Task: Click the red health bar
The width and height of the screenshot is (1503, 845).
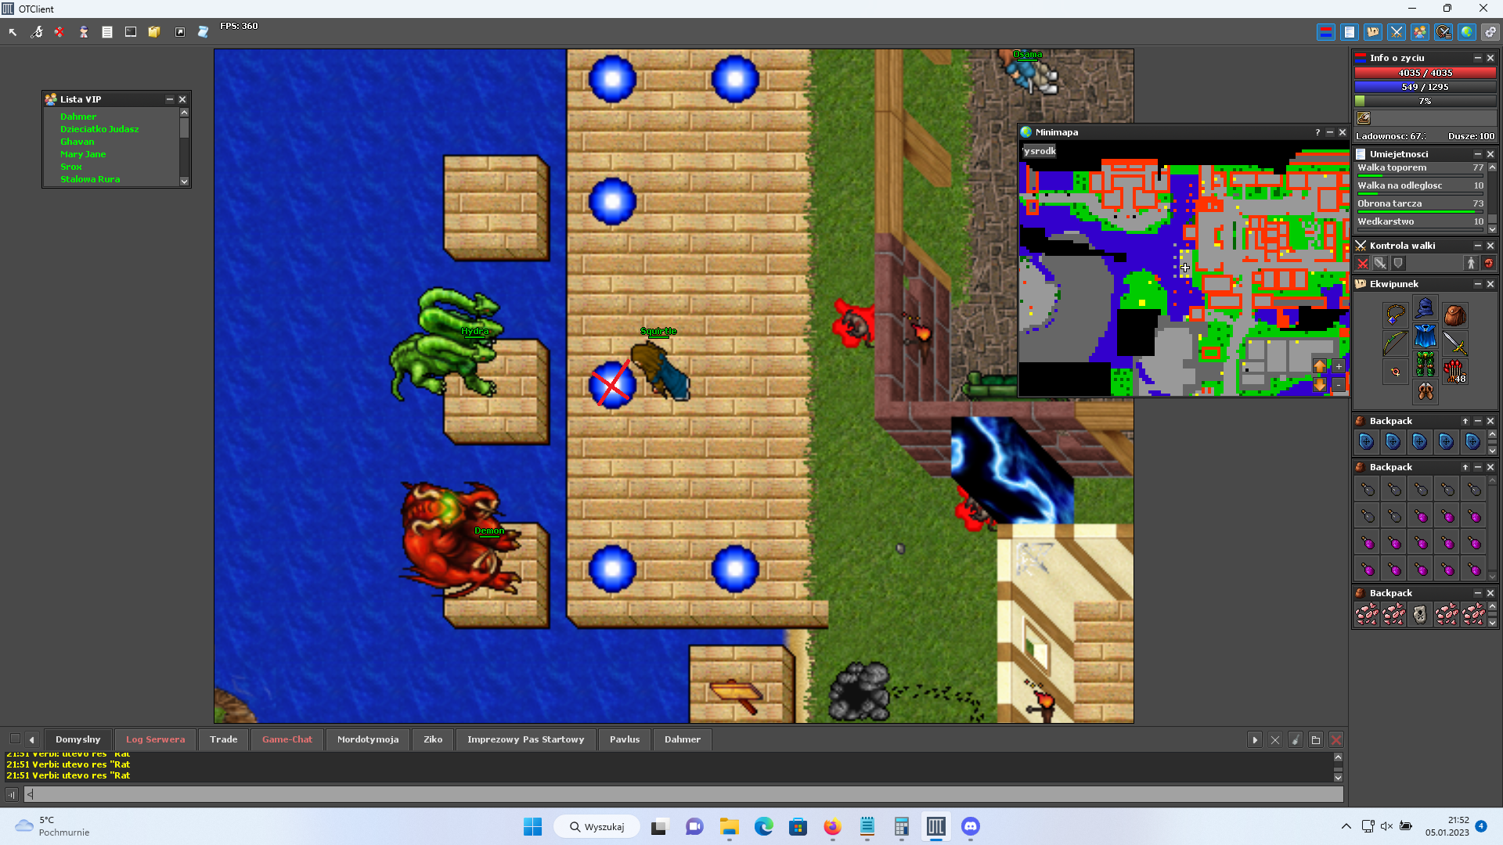Action: tap(1425, 73)
